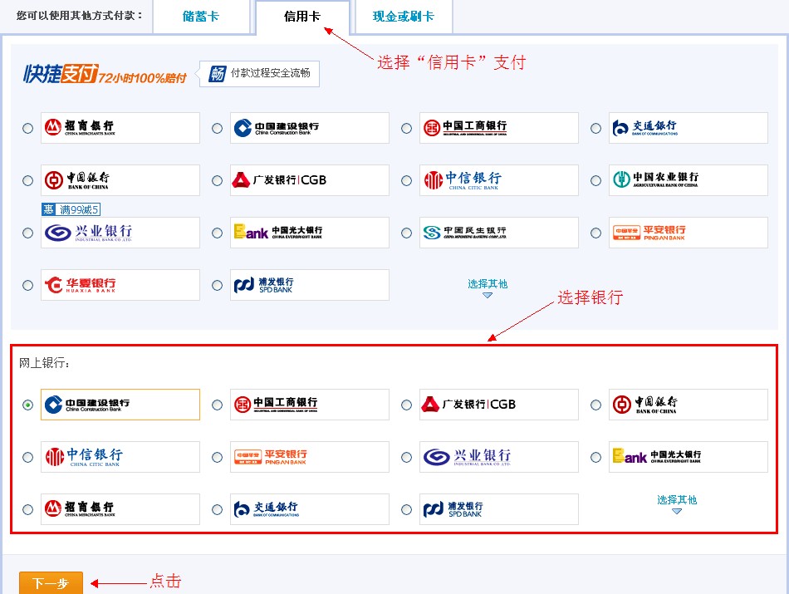Click 中国光大银行 logo under 网上银行
Image resolution: width=789 pixels, height=594 pixels.
689,457
